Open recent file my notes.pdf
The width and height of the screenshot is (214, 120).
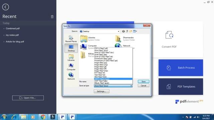[12, 35]
